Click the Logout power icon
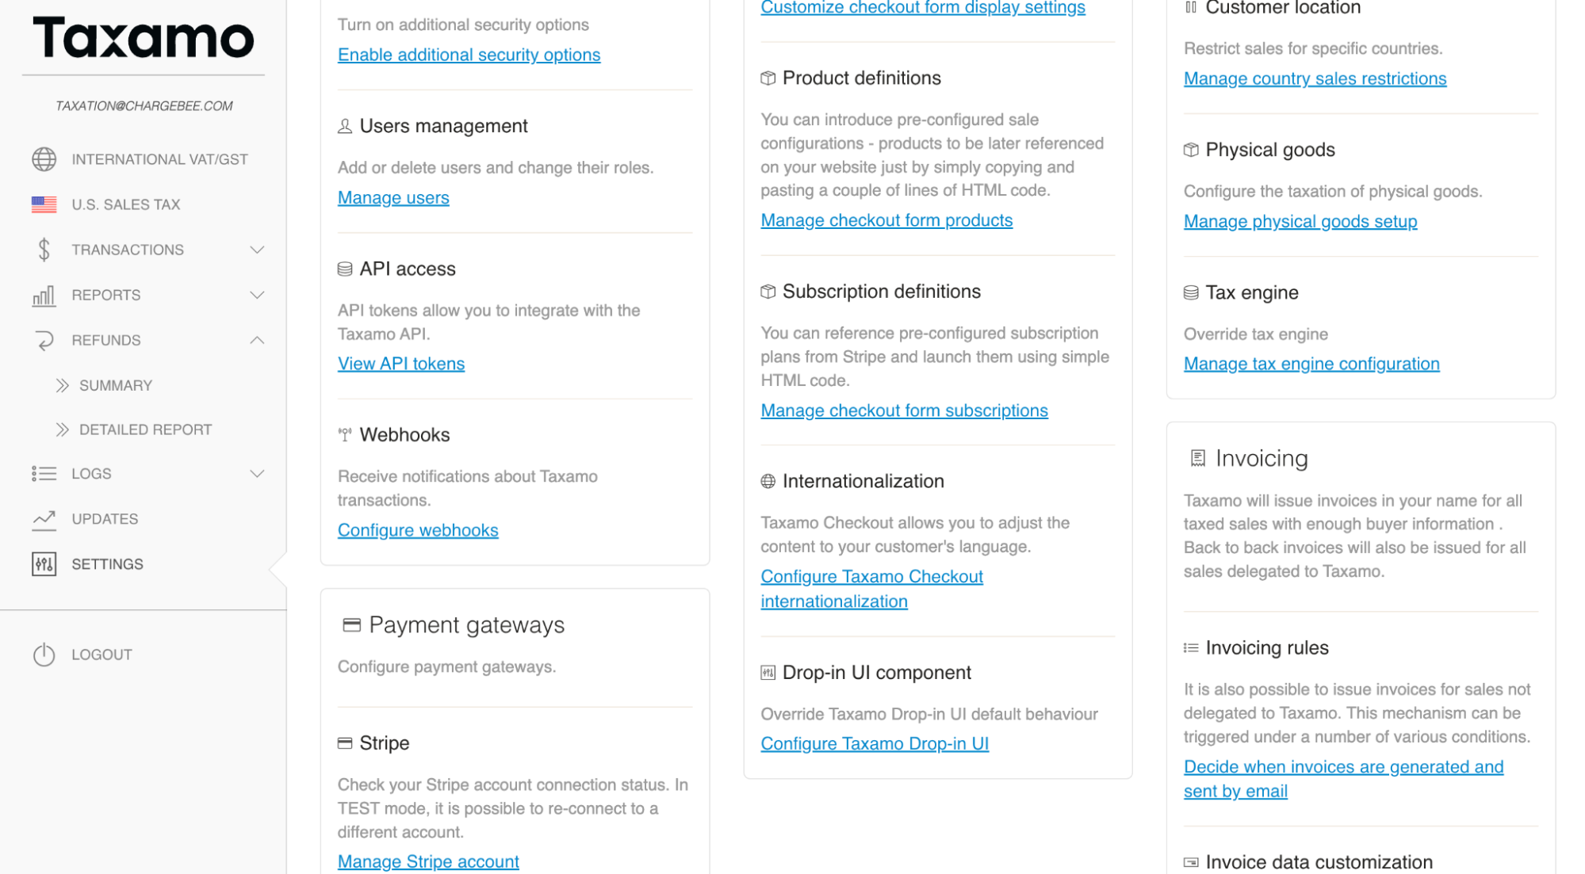The height and width of the screenshot is (874, 1585). (44, 655)
